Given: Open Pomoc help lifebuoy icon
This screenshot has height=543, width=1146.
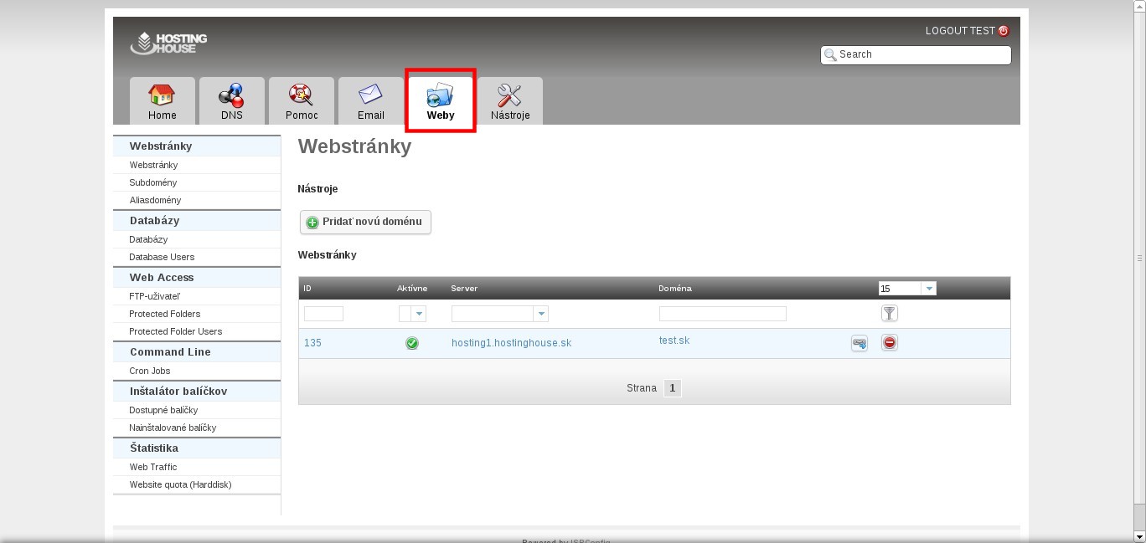Looking at the screenshot, I should [301, 95].
